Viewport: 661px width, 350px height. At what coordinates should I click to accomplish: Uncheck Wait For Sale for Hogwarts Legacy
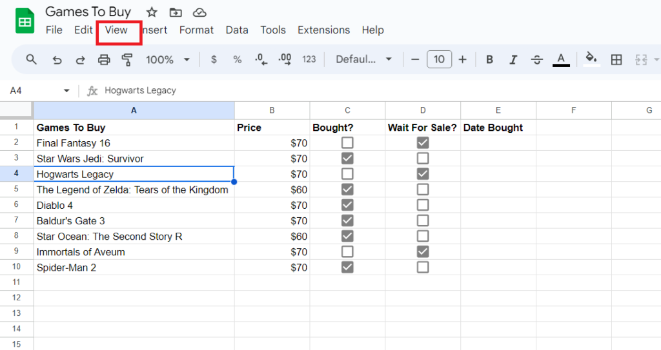[x=423, y=174]
